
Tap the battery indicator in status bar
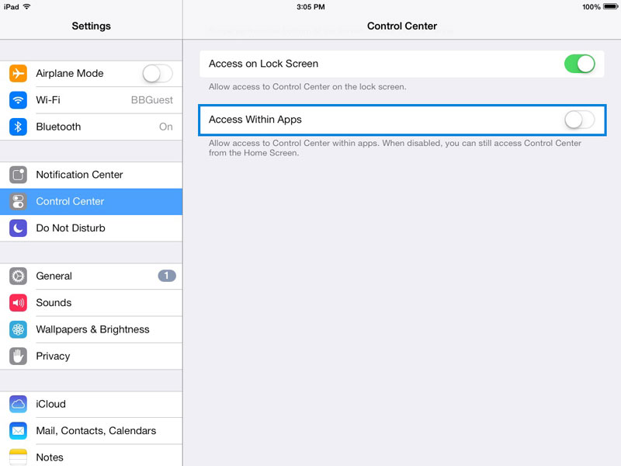coord(609,7)
